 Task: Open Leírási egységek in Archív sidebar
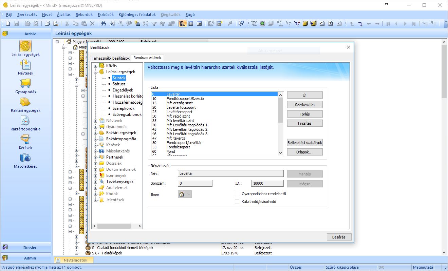tap(25, 48)
